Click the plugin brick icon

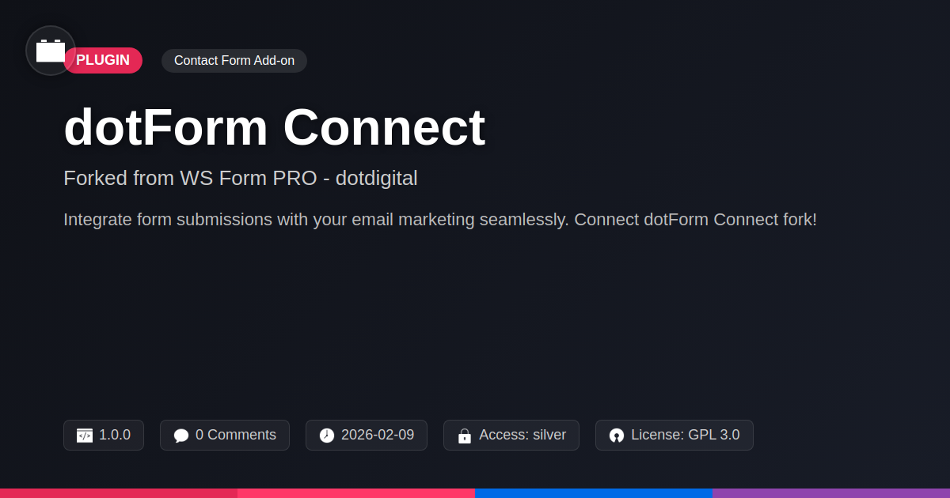[x=51, y=51]
